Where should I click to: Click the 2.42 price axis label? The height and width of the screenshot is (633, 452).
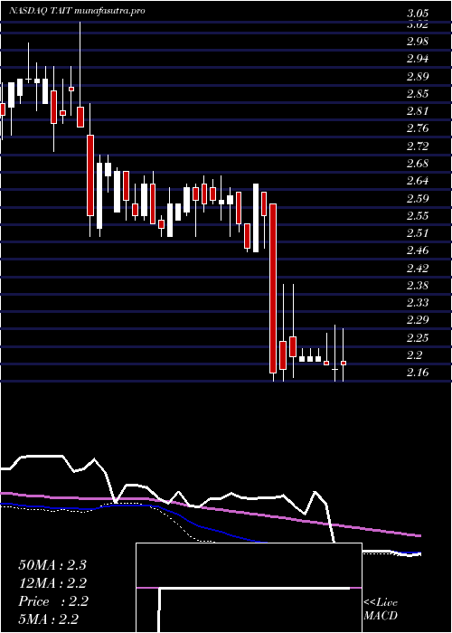418,269
